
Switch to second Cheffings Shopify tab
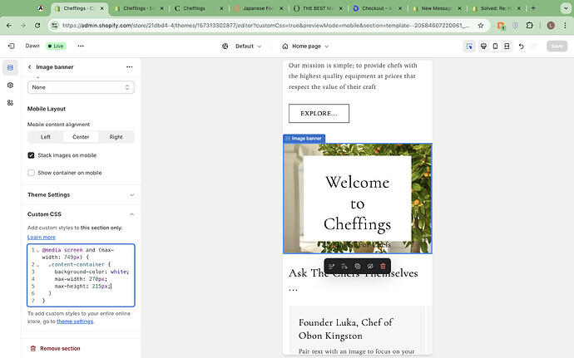click(x=139, y=8)
